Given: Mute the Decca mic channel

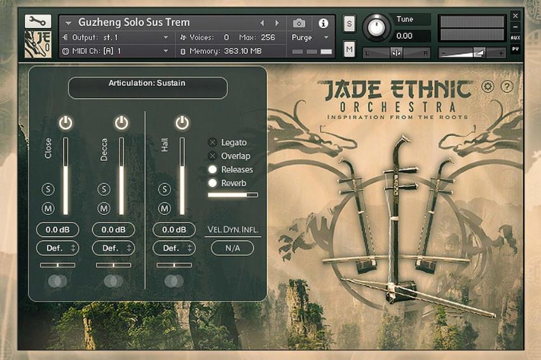Looking at the screenshot, I should click(x=104, y=209).
